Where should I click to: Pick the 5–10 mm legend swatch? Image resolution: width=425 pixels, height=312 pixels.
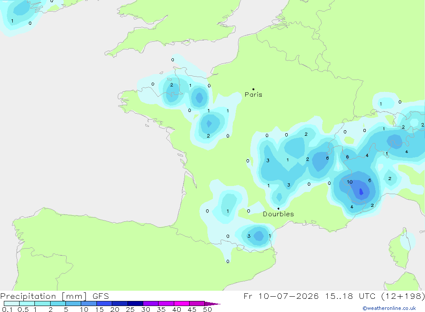74,303
